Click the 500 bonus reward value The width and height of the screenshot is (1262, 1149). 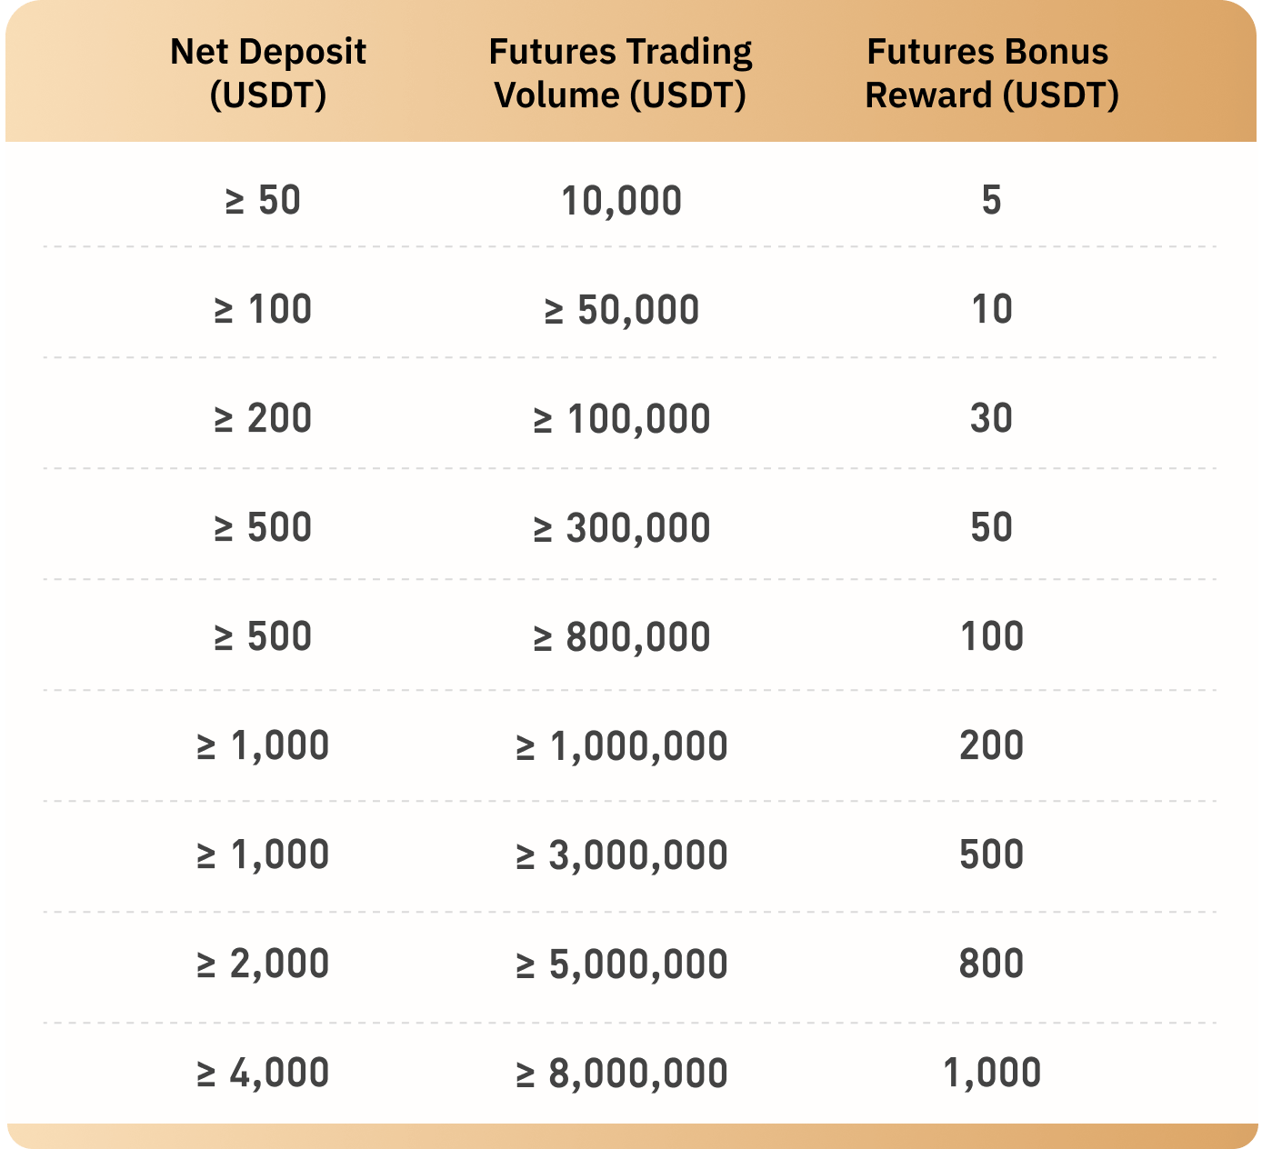991,854
